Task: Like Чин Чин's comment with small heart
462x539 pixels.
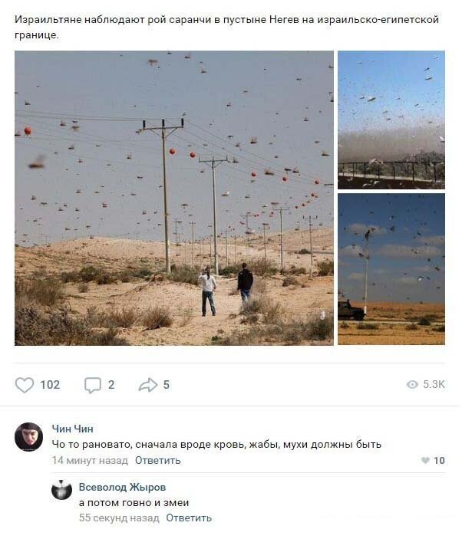Action: (x=425, y=461)
